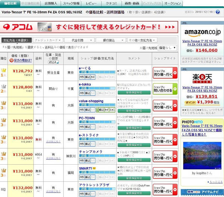
Task: Open the help question mark icon
Action: point(218,12)
